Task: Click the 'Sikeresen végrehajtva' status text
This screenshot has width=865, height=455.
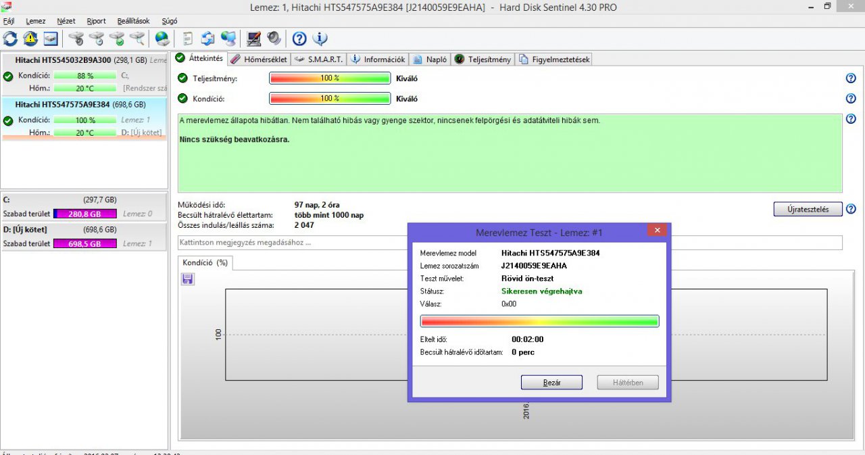Action: (x=541, y=291)
